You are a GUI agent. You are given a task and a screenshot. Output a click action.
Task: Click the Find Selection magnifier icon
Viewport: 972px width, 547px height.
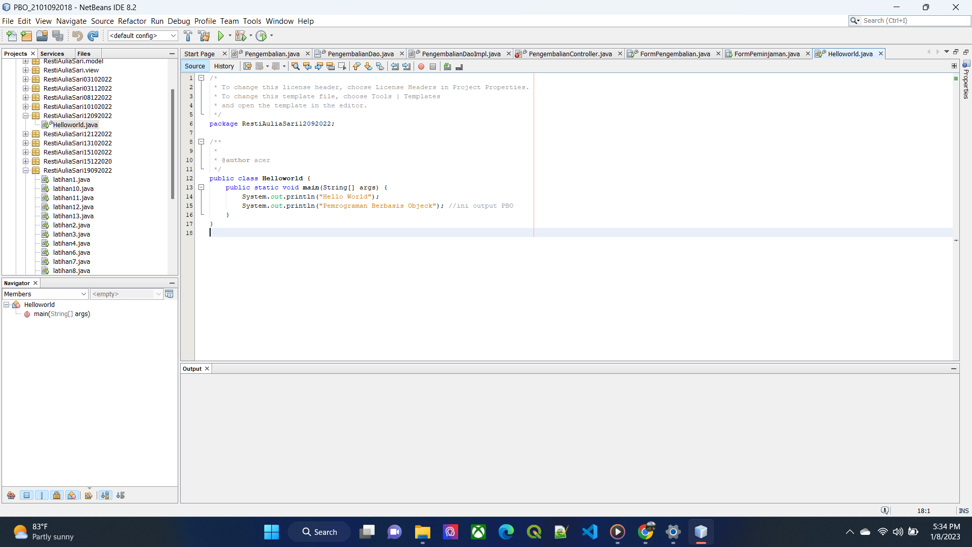pos(295,66)
